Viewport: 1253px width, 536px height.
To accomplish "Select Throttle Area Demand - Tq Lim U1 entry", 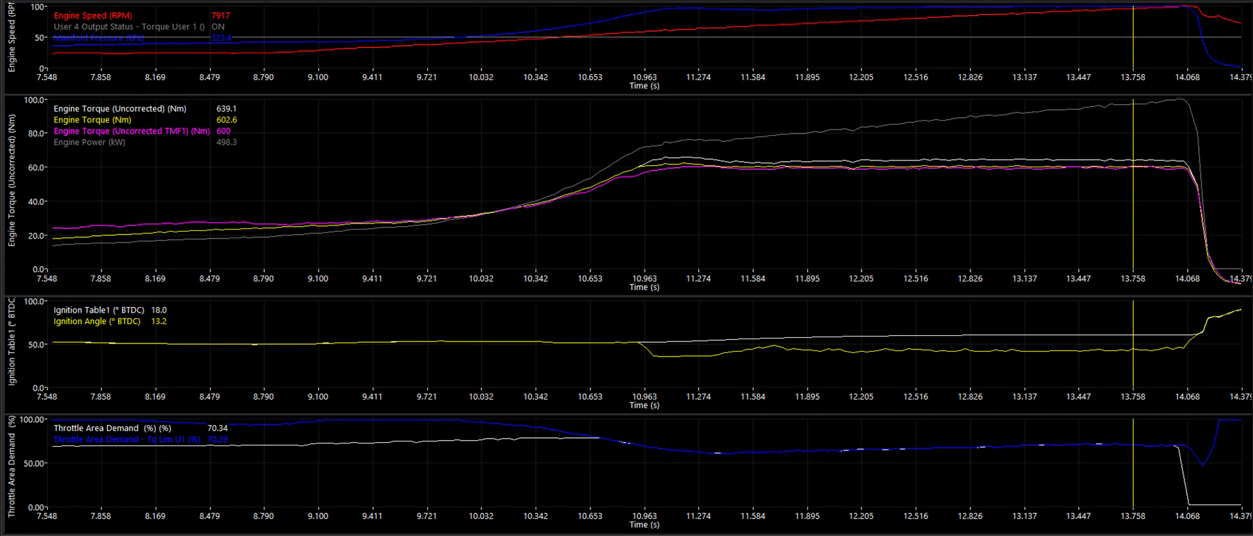I will [x=127, y=439].
